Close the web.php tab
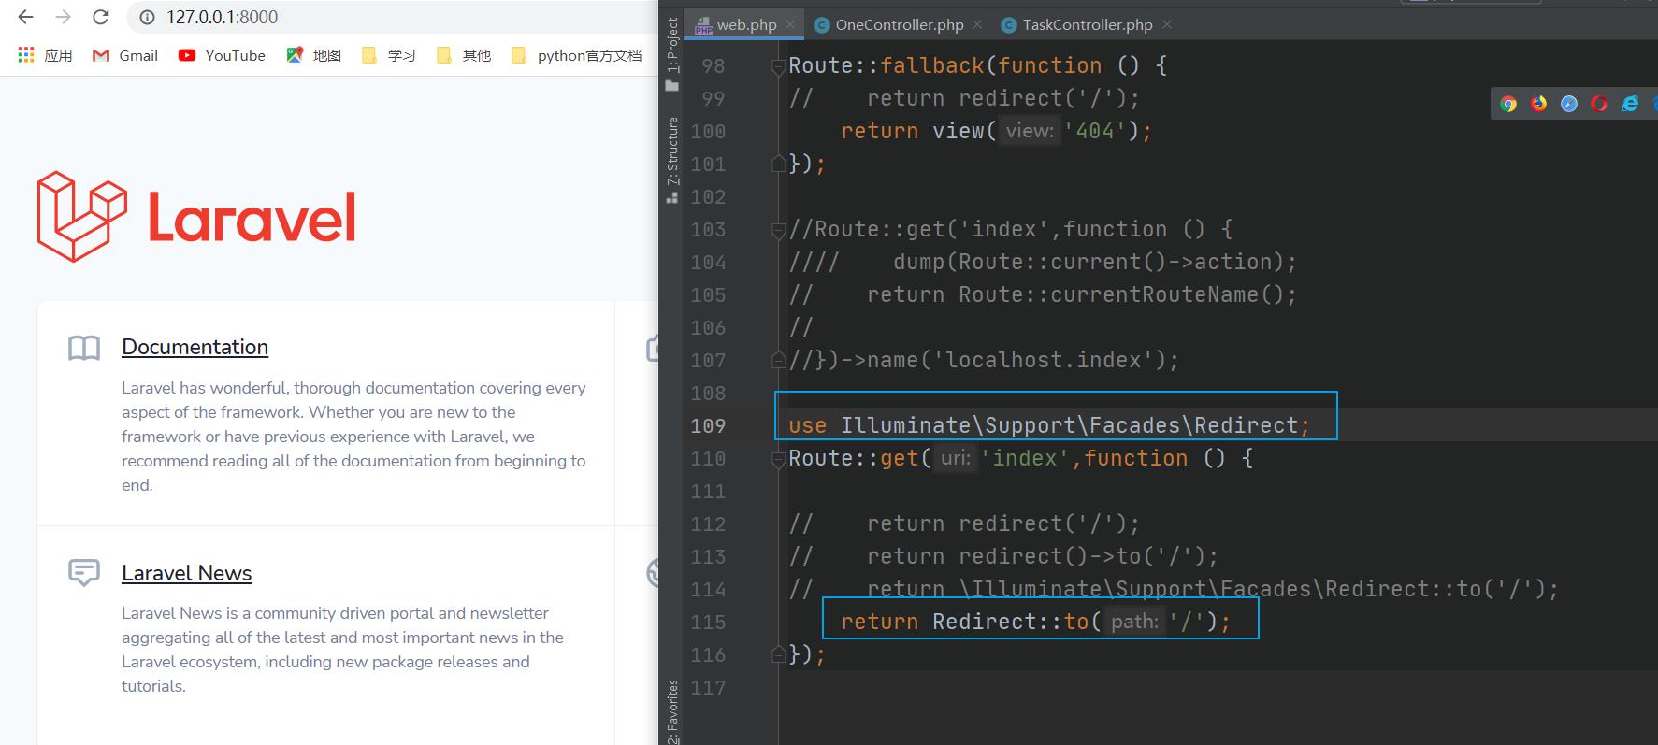1658x745 pixels. [790, 24]
